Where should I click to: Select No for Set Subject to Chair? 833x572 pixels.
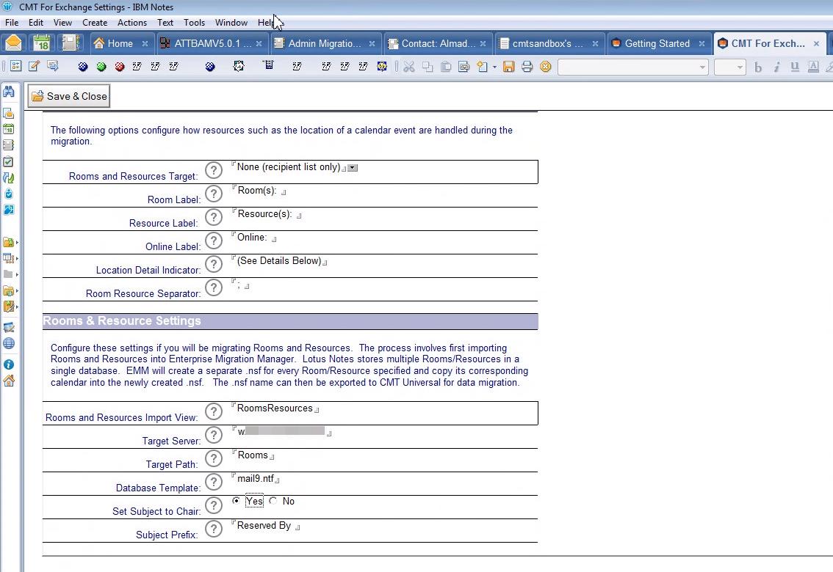(x=273, y=501)
